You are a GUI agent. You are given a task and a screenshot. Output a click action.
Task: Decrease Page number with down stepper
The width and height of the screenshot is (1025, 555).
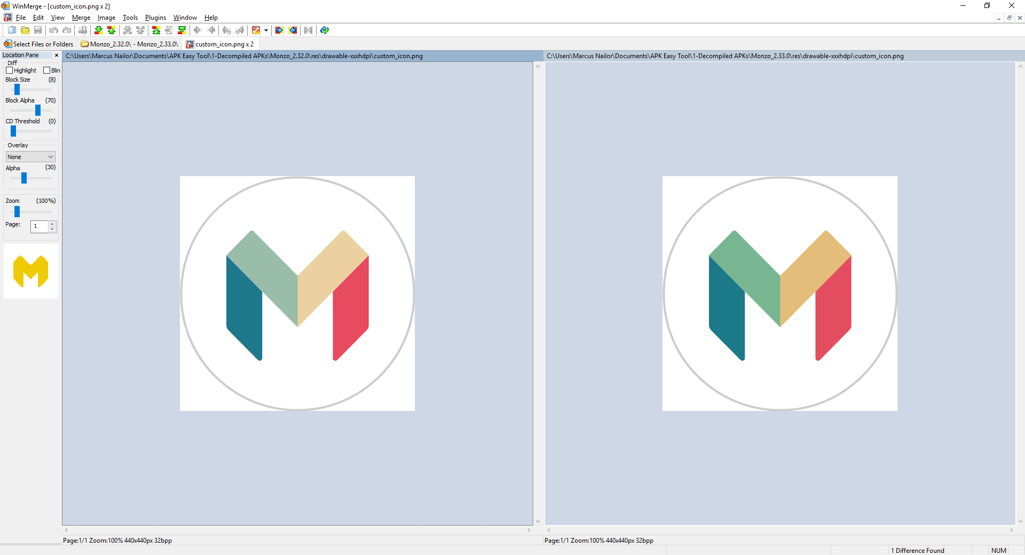(x=52, y=229)
